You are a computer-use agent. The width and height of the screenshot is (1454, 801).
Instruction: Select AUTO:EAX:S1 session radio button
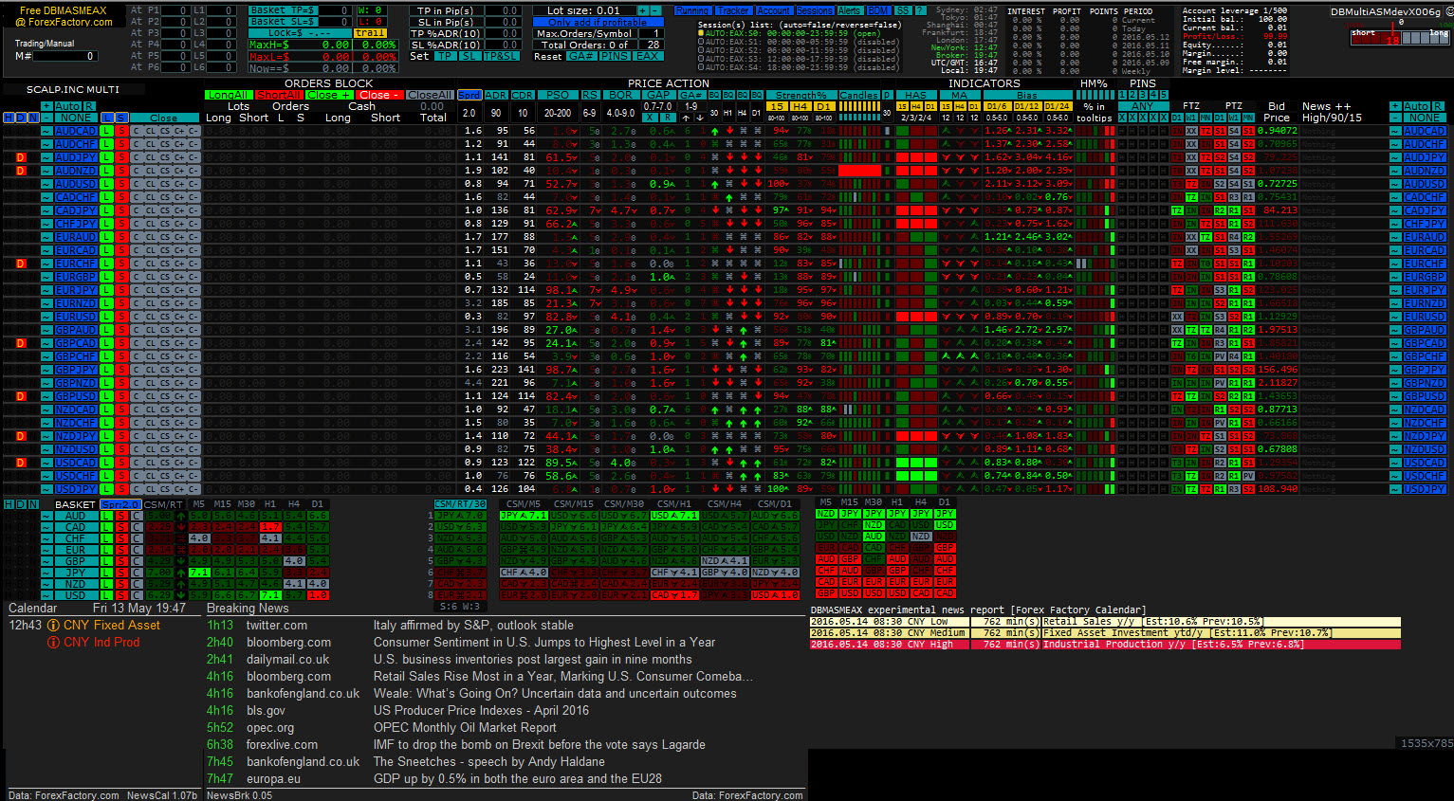[701, 42]
